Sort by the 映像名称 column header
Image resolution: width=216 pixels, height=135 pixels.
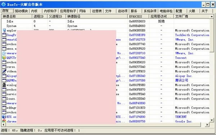[x=17, y=17]
